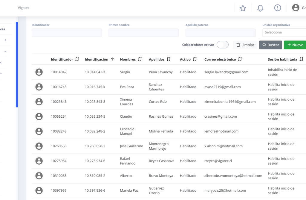Screen dimensions: 306x200
Task: Click the favorites star icon in header
Action: coord(243,8)
